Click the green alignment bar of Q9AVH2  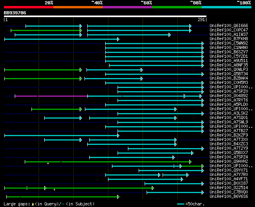pyautogui.click(x=107, y=162)
